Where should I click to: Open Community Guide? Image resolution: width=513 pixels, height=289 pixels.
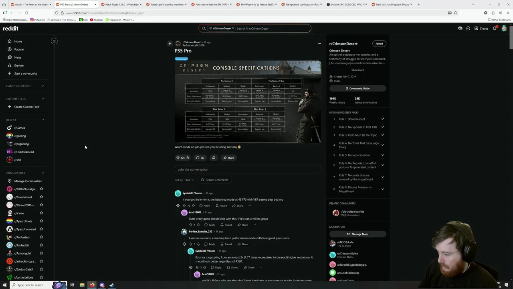pyautogui.click(x=358, y=88)
